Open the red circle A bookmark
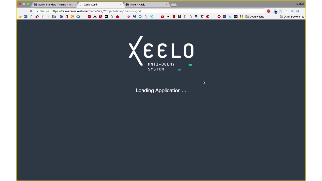Image resolution: width=322 pixels, height=181 pixels. [x=219, y=17]
